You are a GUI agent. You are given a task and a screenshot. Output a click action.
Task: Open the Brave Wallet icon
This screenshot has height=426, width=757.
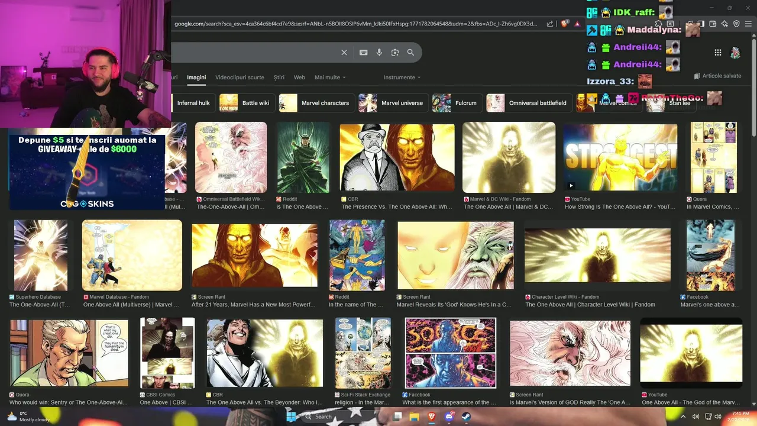coord(713,24)
